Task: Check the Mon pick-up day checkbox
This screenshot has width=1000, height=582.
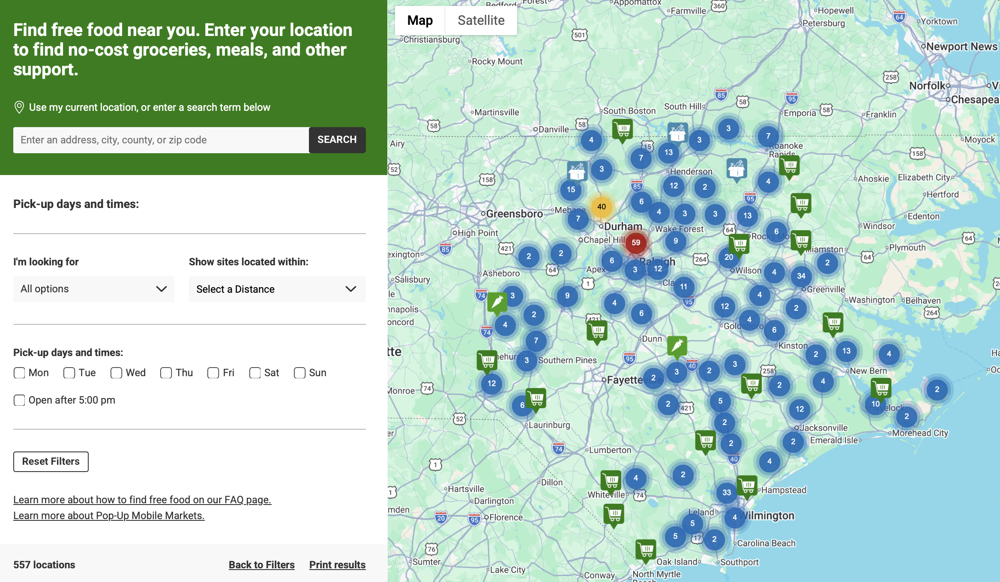Action: (19, 373)
